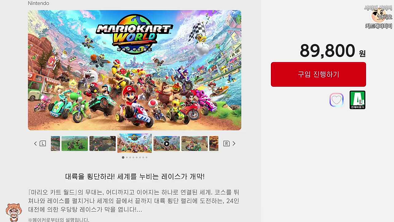Click the R shoulder button icon
Screen dimensions: 394x222
pyautogui.click(x=227, y=143)
